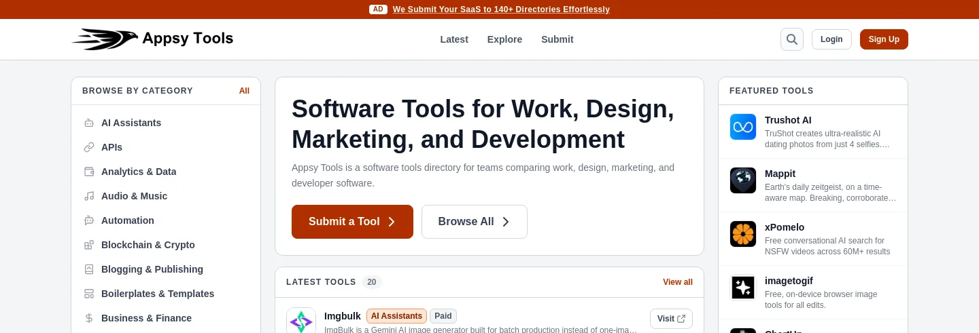Open the Explore navigation item

504,39
